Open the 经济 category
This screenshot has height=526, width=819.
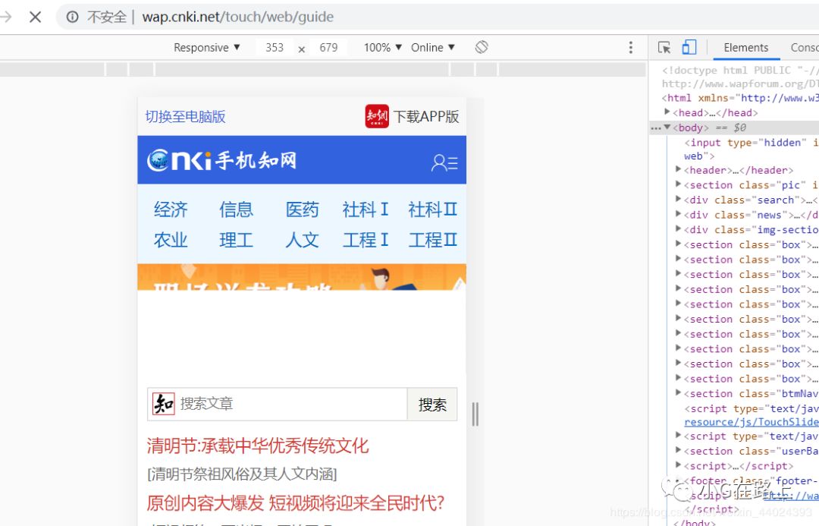click(171, 209)
